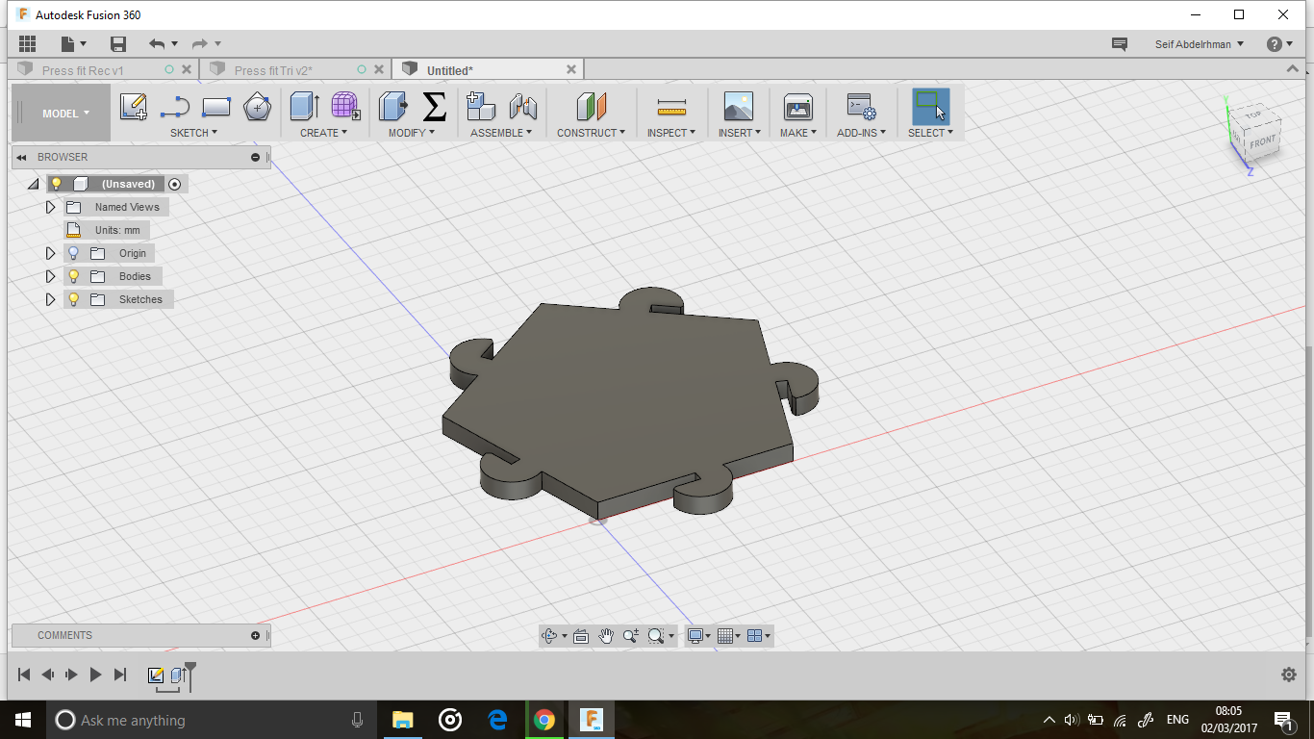Open the Display Settings monitor dropdown
Image resolution: width=1314 pixels, height=739 pixels.
(699, 635)
